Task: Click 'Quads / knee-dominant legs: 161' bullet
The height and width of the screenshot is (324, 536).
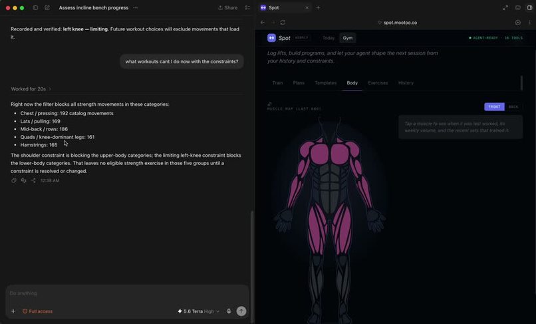Action: (57, 137)
